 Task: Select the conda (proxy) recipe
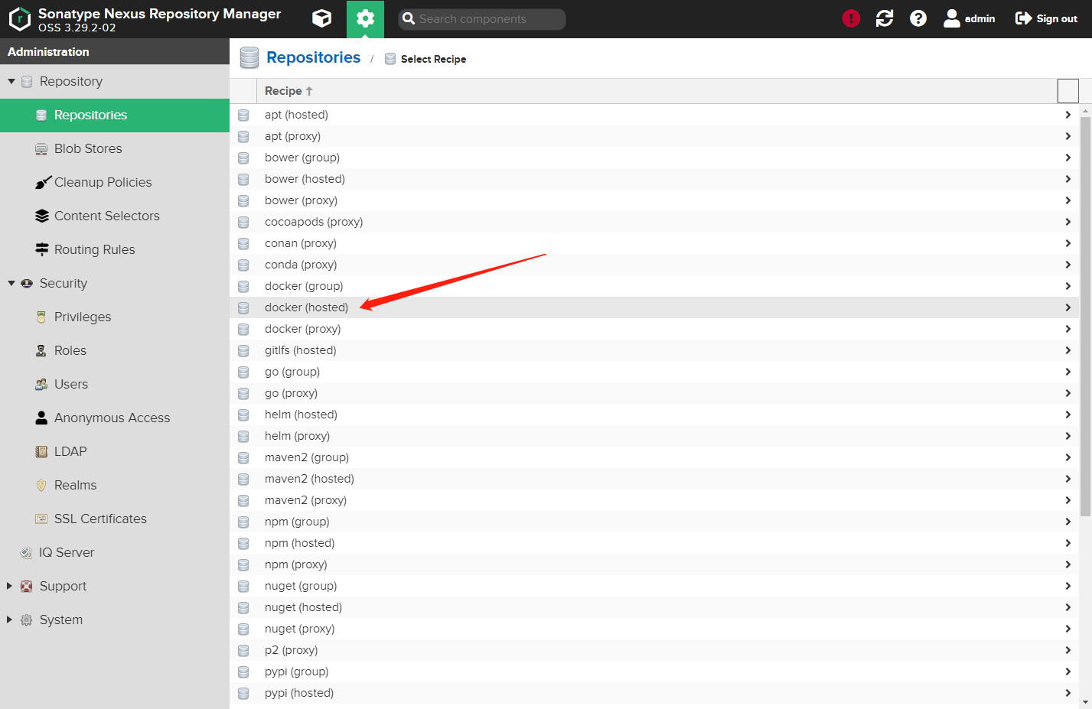pyautogui.click(x=654, y=265)
